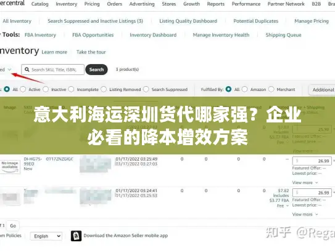Open Manage Inventory Health
The height and width of the screenshot is (251, 335).
(x=221, y=35)
